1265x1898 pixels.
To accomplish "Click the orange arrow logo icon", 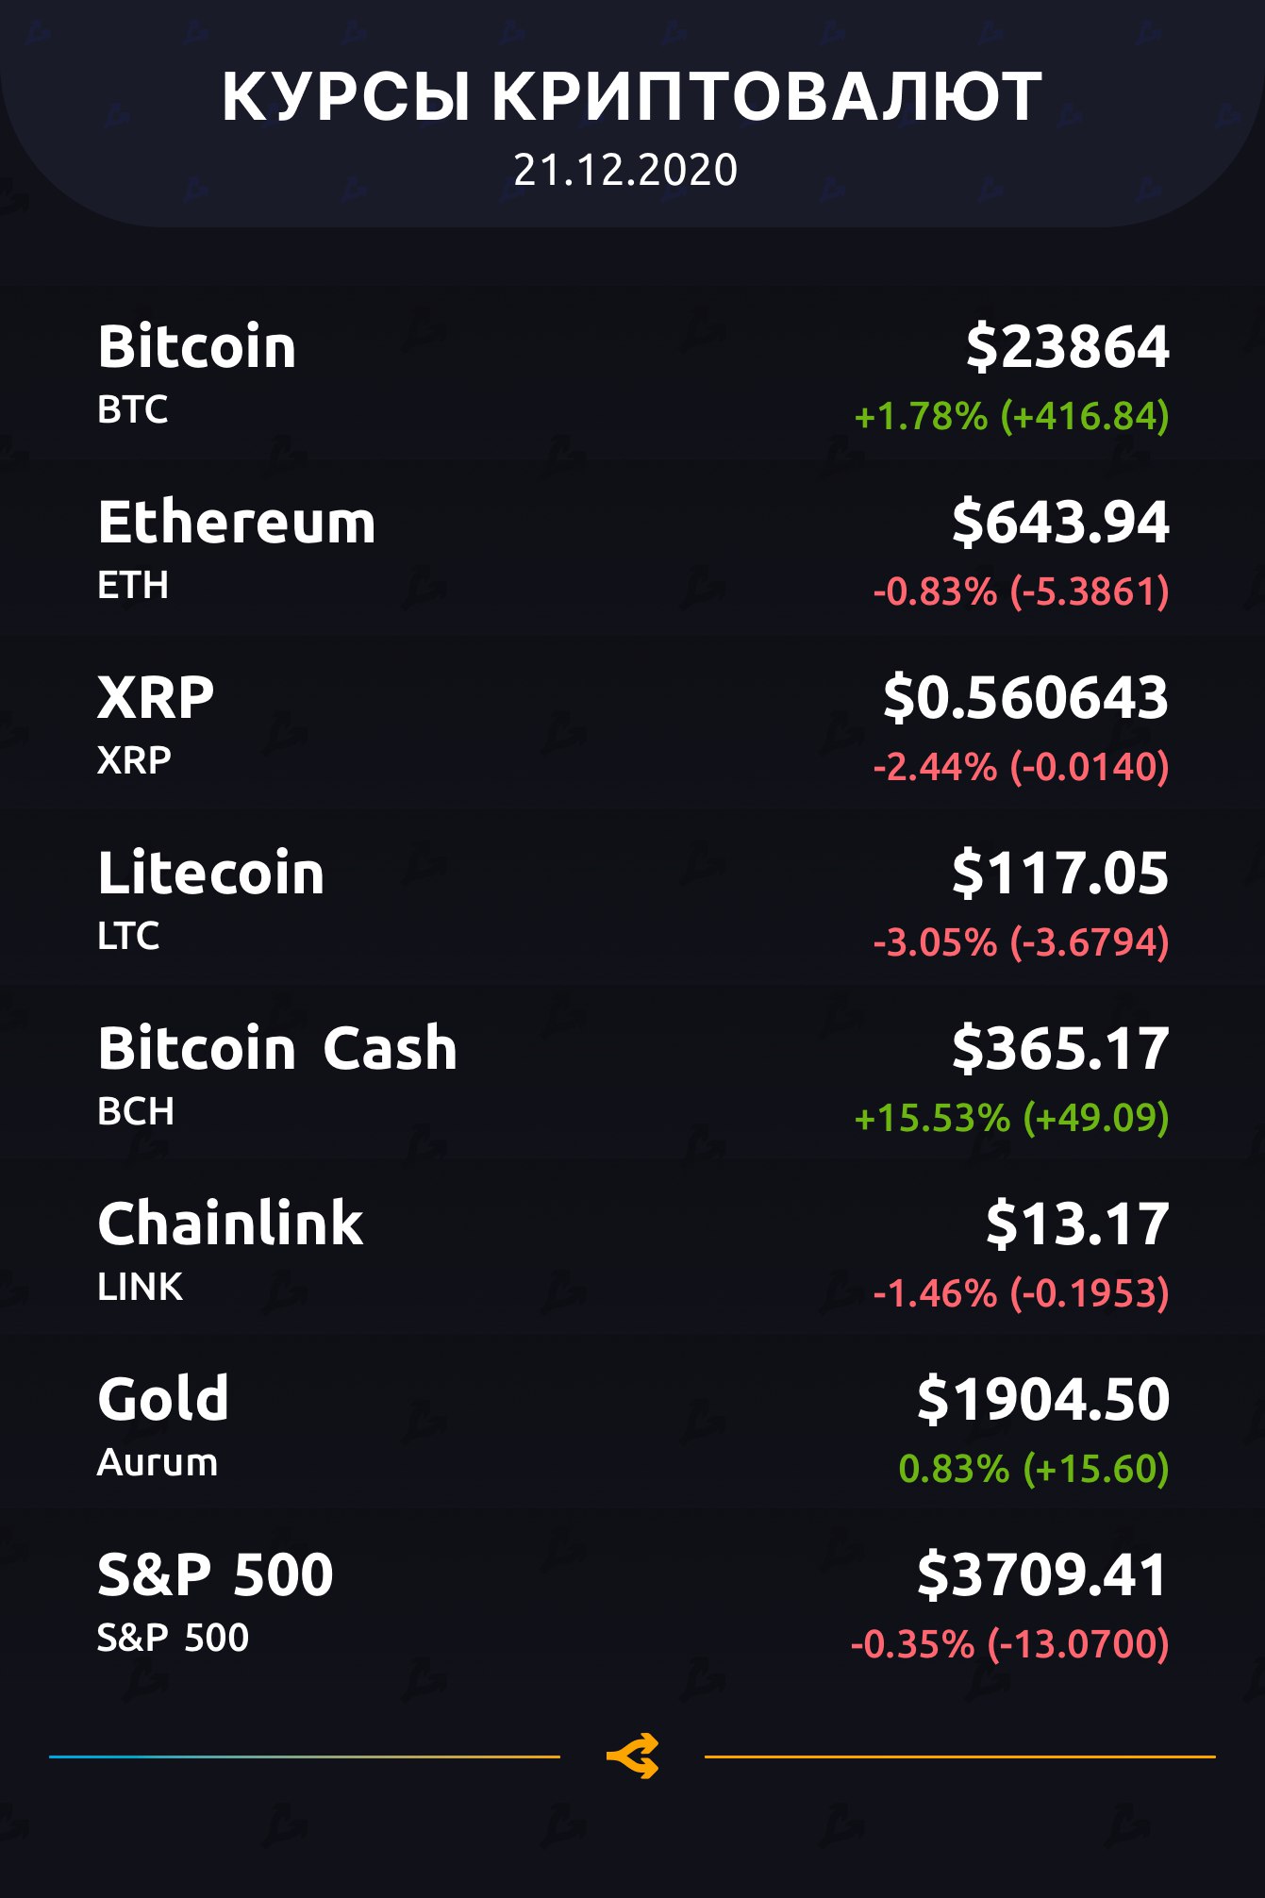I will [x=632, y=1756].
